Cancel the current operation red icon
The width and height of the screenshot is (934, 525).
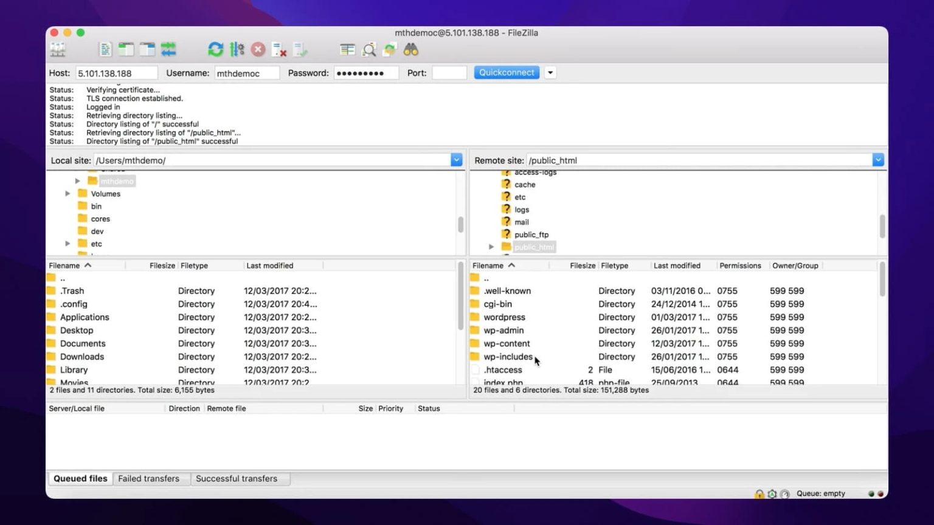[x=258, y=50]
